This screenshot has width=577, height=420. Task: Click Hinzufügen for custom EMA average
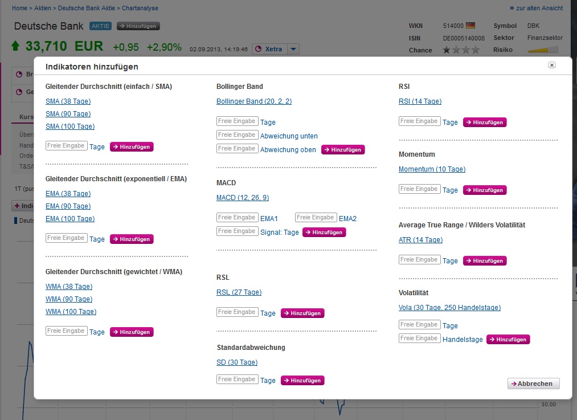132,239
